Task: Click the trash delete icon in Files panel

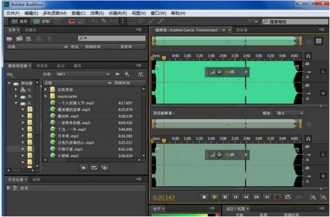Action: pyautogui.click(x=49, y=39)
